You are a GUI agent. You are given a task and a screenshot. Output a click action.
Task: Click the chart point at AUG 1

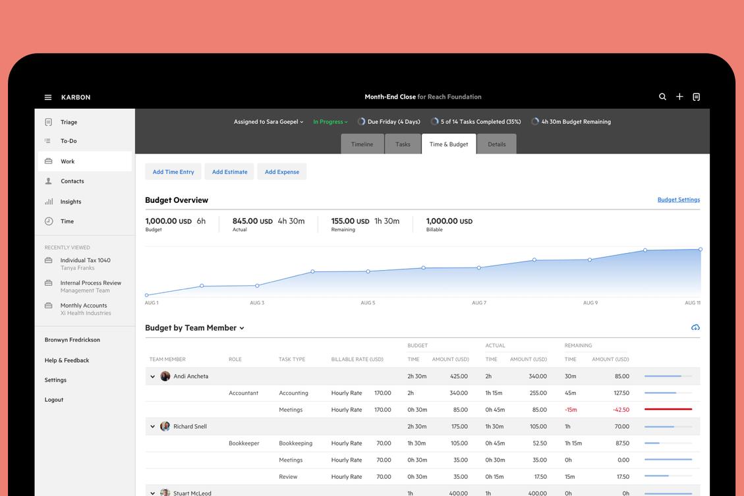[146, 295]
